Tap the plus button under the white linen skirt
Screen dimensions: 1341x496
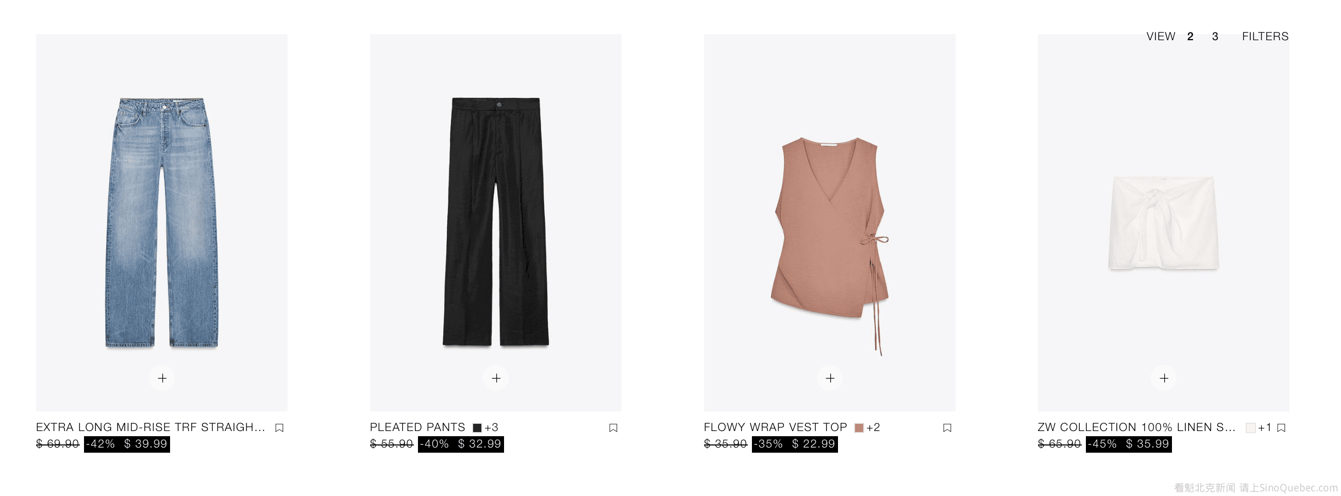(1164, 378)
